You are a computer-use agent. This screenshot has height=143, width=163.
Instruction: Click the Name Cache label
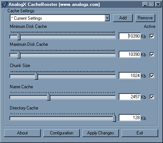[21, 87]
